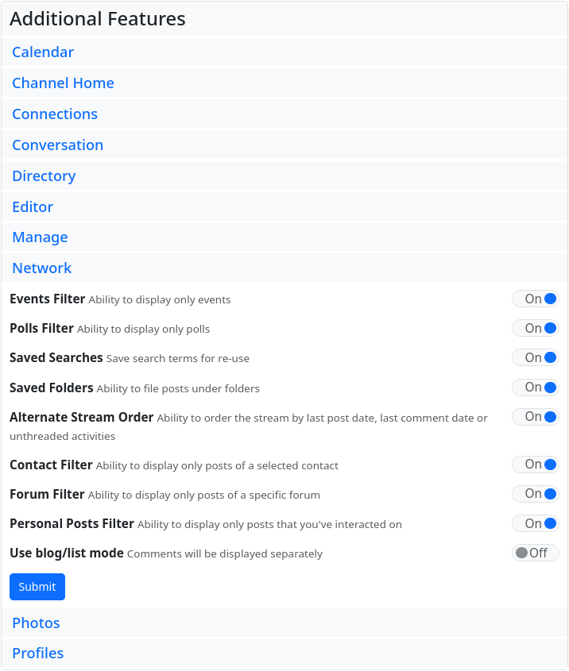Toggle the Forum Filter off
Viewport: 569px width, 671px height.
535,494
